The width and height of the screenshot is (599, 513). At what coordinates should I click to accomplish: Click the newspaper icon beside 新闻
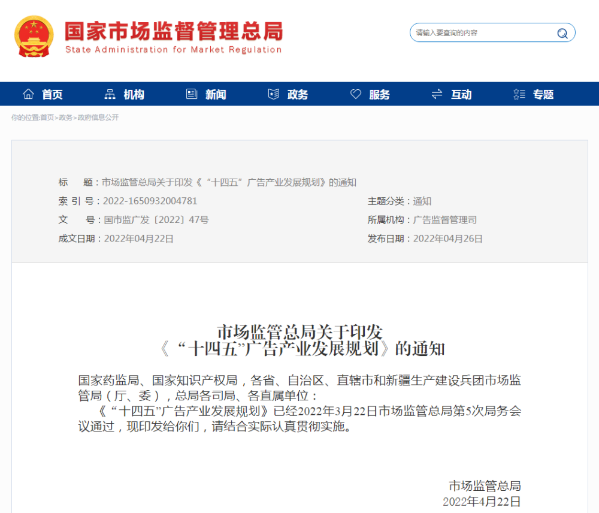192,94
